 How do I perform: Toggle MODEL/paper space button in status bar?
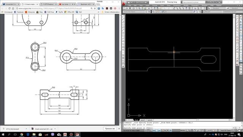coord(183,131)
